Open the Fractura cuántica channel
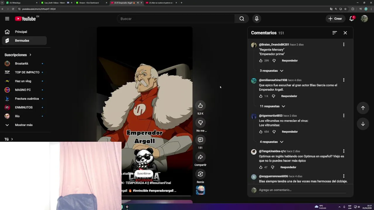The image size is (374, 210). click(24, 99)
